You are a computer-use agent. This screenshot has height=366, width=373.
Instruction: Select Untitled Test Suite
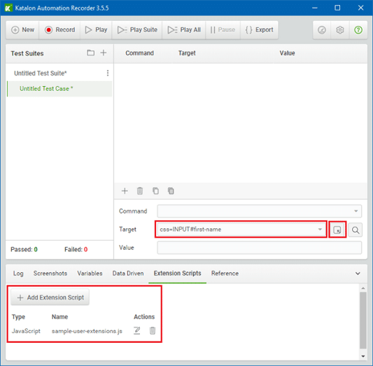(x=41, y=73)
